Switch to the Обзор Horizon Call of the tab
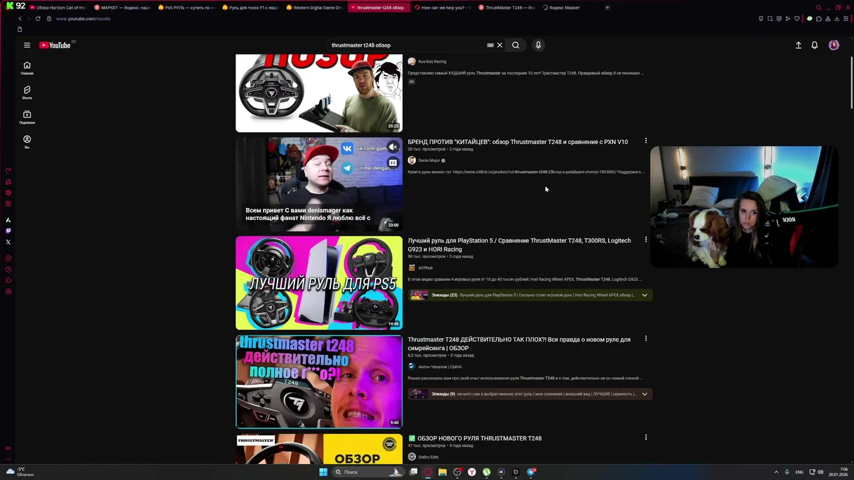854x480 pixels. pyautogui.click(x=57, y=7)
